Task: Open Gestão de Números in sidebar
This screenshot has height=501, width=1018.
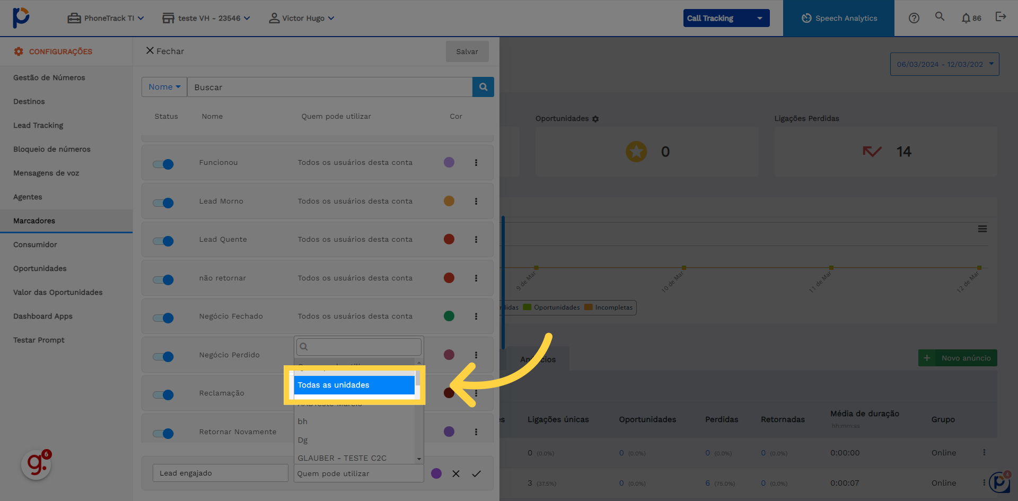Action: pyautogui.click(x=49, y=77)
